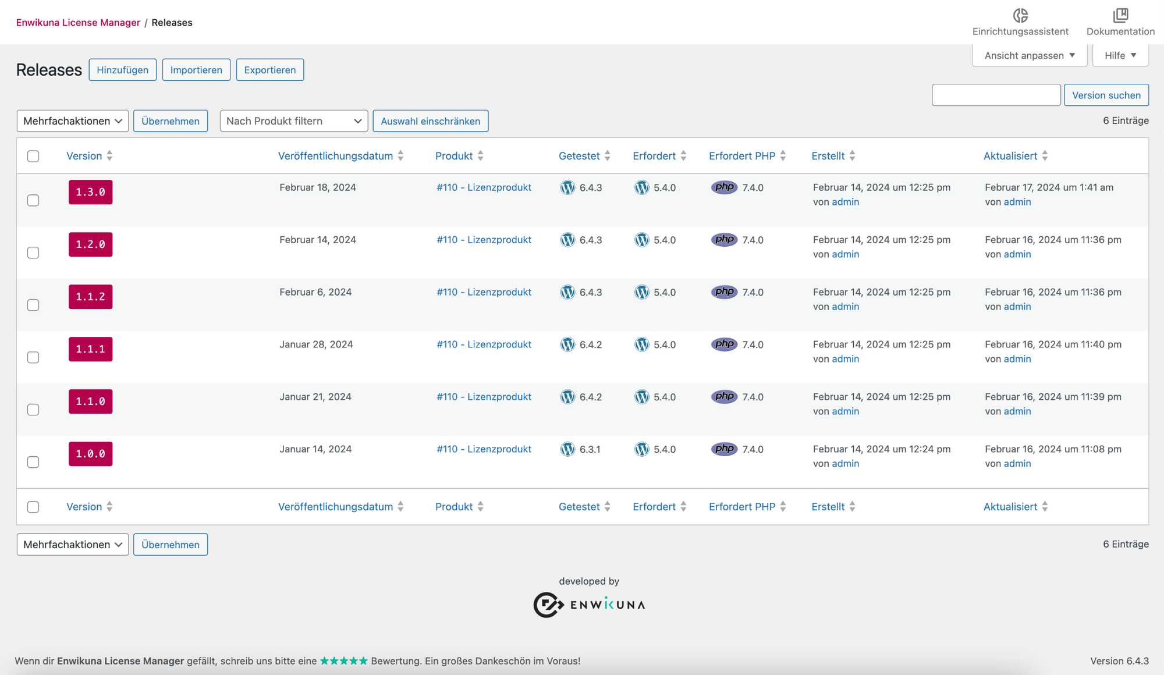Click sort arrows beside top Aktualisiert header
The width and height of the screenshot is (1164, 675).
(x=1045, y=156)
